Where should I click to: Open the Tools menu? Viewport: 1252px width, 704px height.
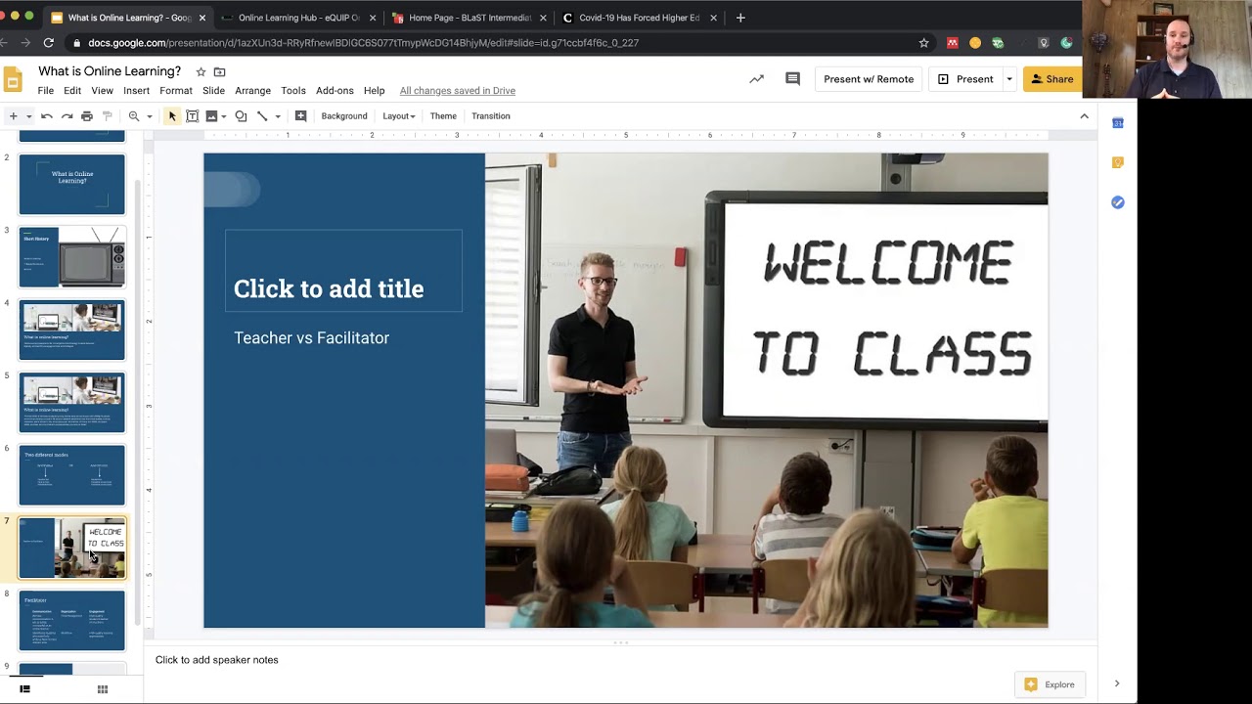[293, 91]
